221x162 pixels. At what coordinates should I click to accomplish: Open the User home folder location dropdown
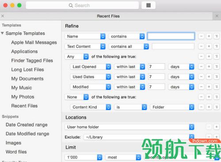pyautogui.click(x=130, y=127)
